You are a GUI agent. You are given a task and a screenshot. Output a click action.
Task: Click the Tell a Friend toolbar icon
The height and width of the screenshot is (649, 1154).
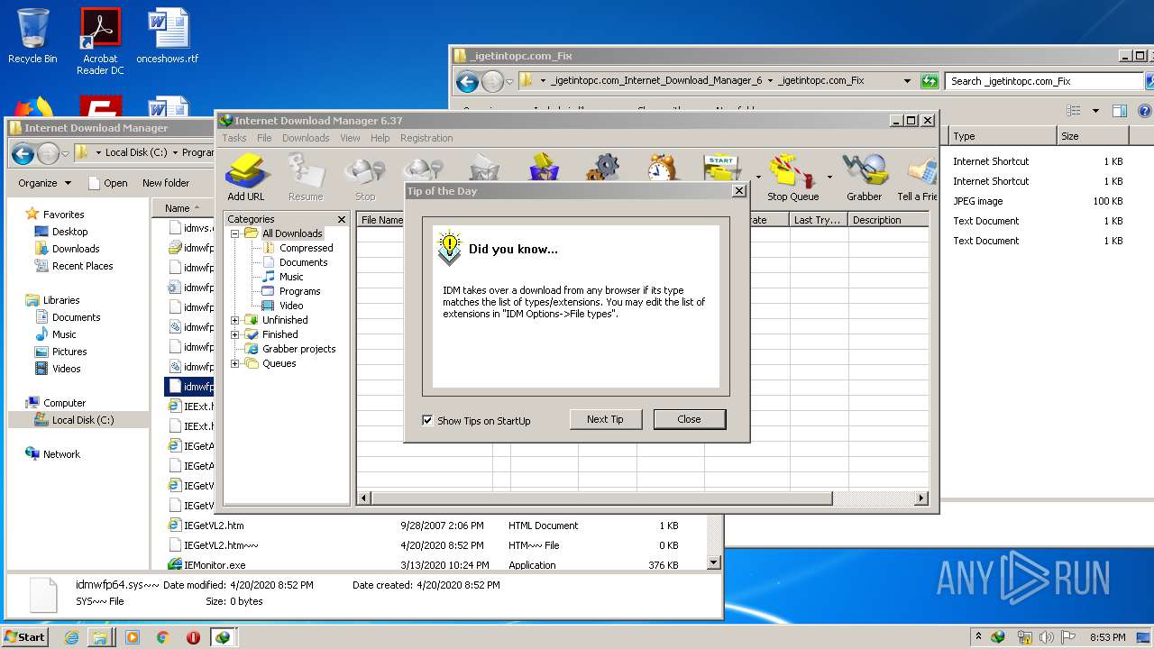918,177
